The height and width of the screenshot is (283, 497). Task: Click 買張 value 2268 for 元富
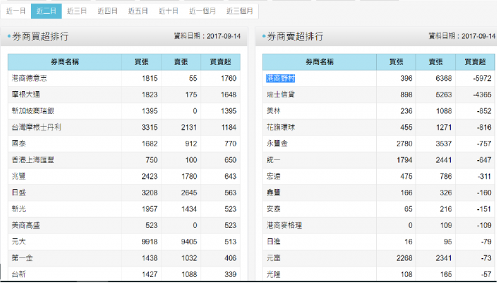coord(405,258)
